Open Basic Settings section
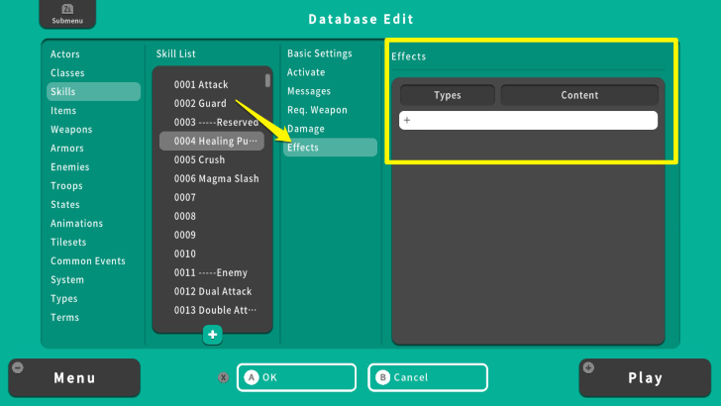 pyautogui.click(x=320, y=53)
